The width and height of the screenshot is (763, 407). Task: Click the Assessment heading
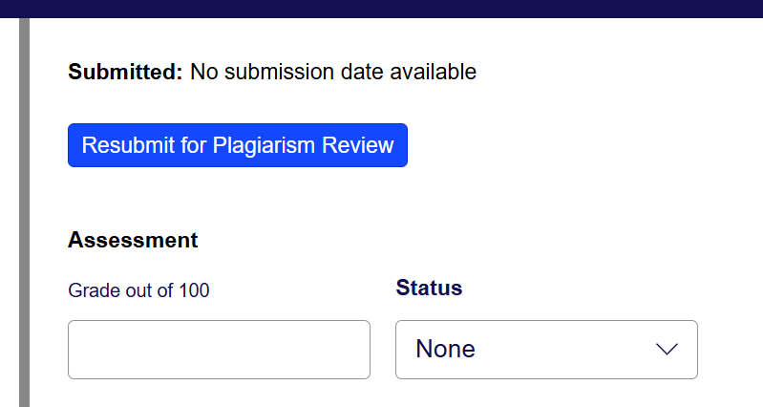tap(133, 240)
